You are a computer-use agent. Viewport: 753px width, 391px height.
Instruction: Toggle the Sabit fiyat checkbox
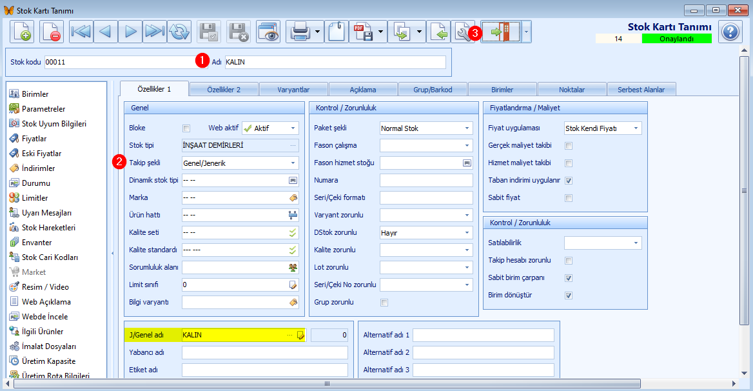click(569, 198)
